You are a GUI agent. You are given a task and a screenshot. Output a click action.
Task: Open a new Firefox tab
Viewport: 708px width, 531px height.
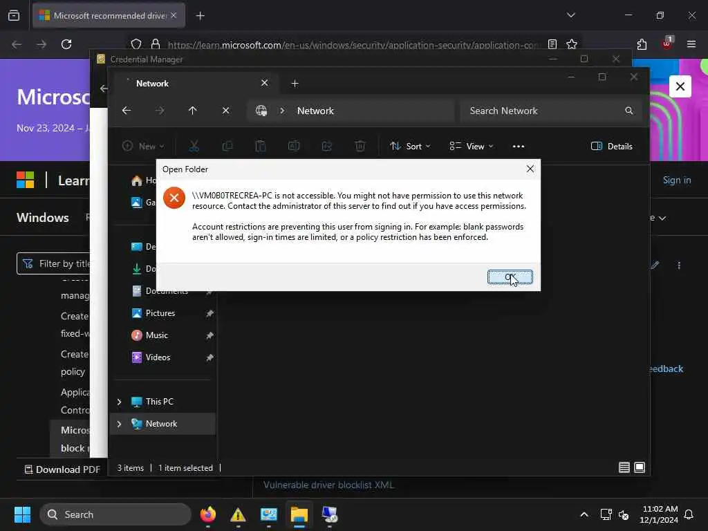[200, 16]
